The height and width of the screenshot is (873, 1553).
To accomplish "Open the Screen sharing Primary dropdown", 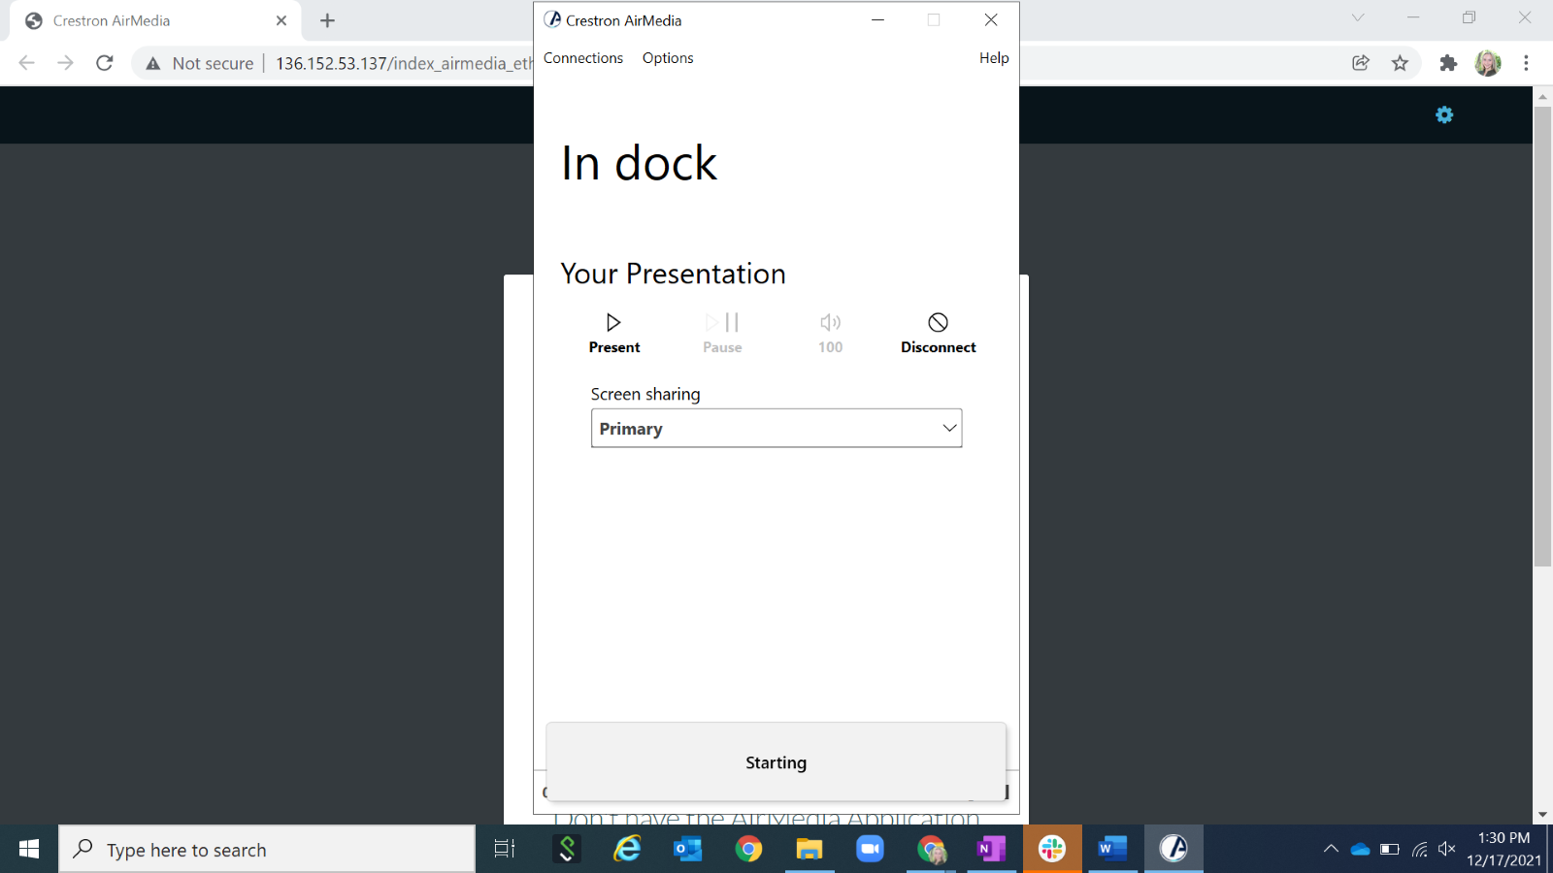I will [x=776, y=428].
